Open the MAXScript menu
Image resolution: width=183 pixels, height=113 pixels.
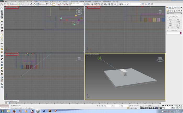coord(107,1)
